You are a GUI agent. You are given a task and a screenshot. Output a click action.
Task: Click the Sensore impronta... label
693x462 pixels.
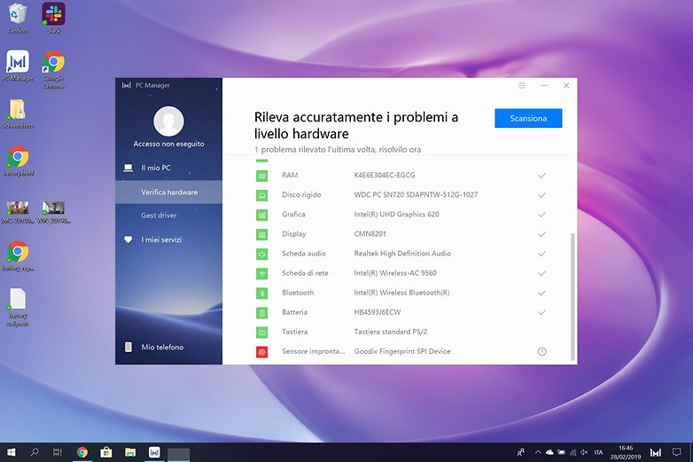[314, 351]
